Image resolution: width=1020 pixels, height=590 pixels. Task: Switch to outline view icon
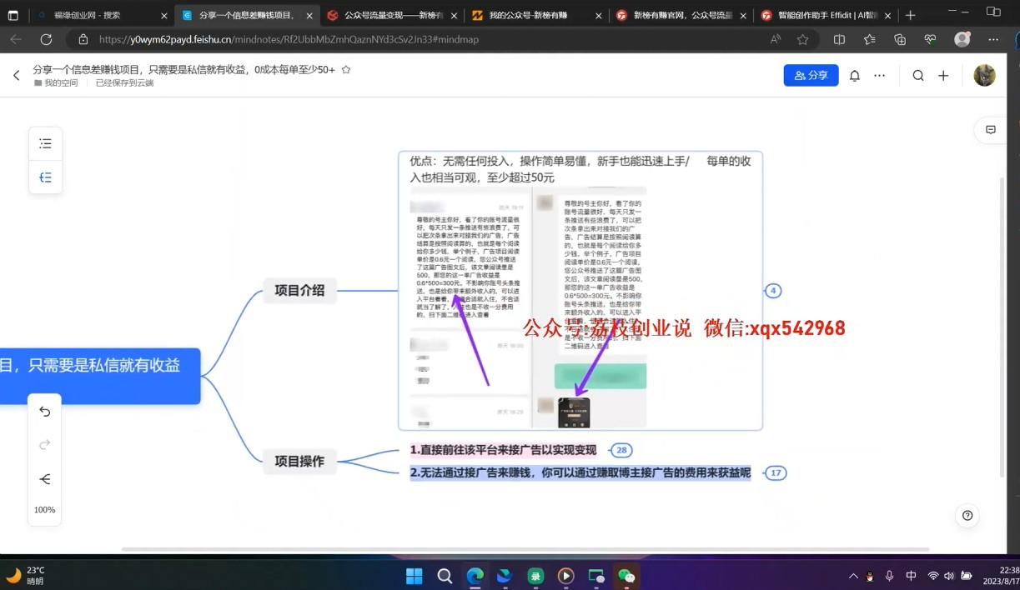click(45, 144)
